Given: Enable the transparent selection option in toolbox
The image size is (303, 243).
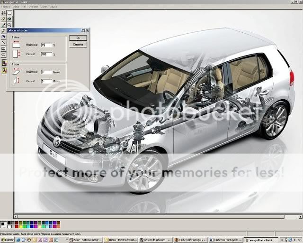Looking at the screenshot, I should 4,70.
